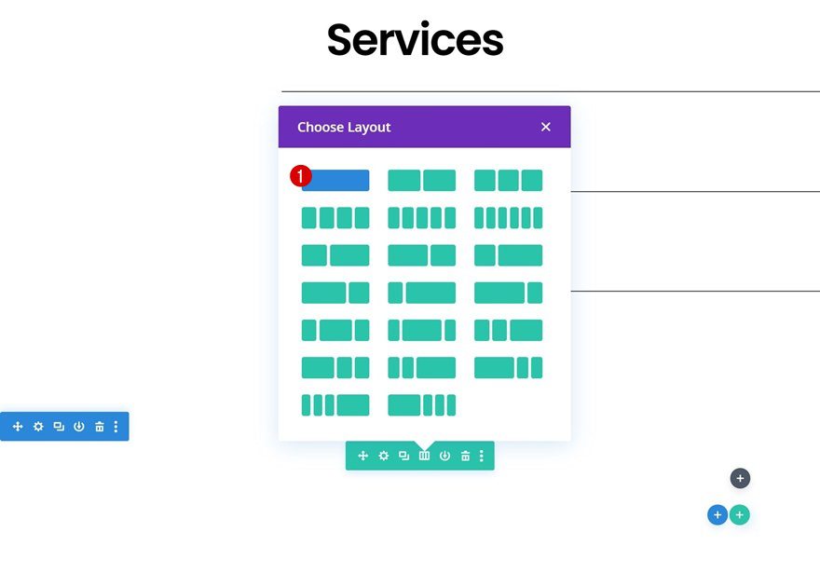Choose the six equal columns layout
This screenshot has height=587, width=820.
coord(508,218)
